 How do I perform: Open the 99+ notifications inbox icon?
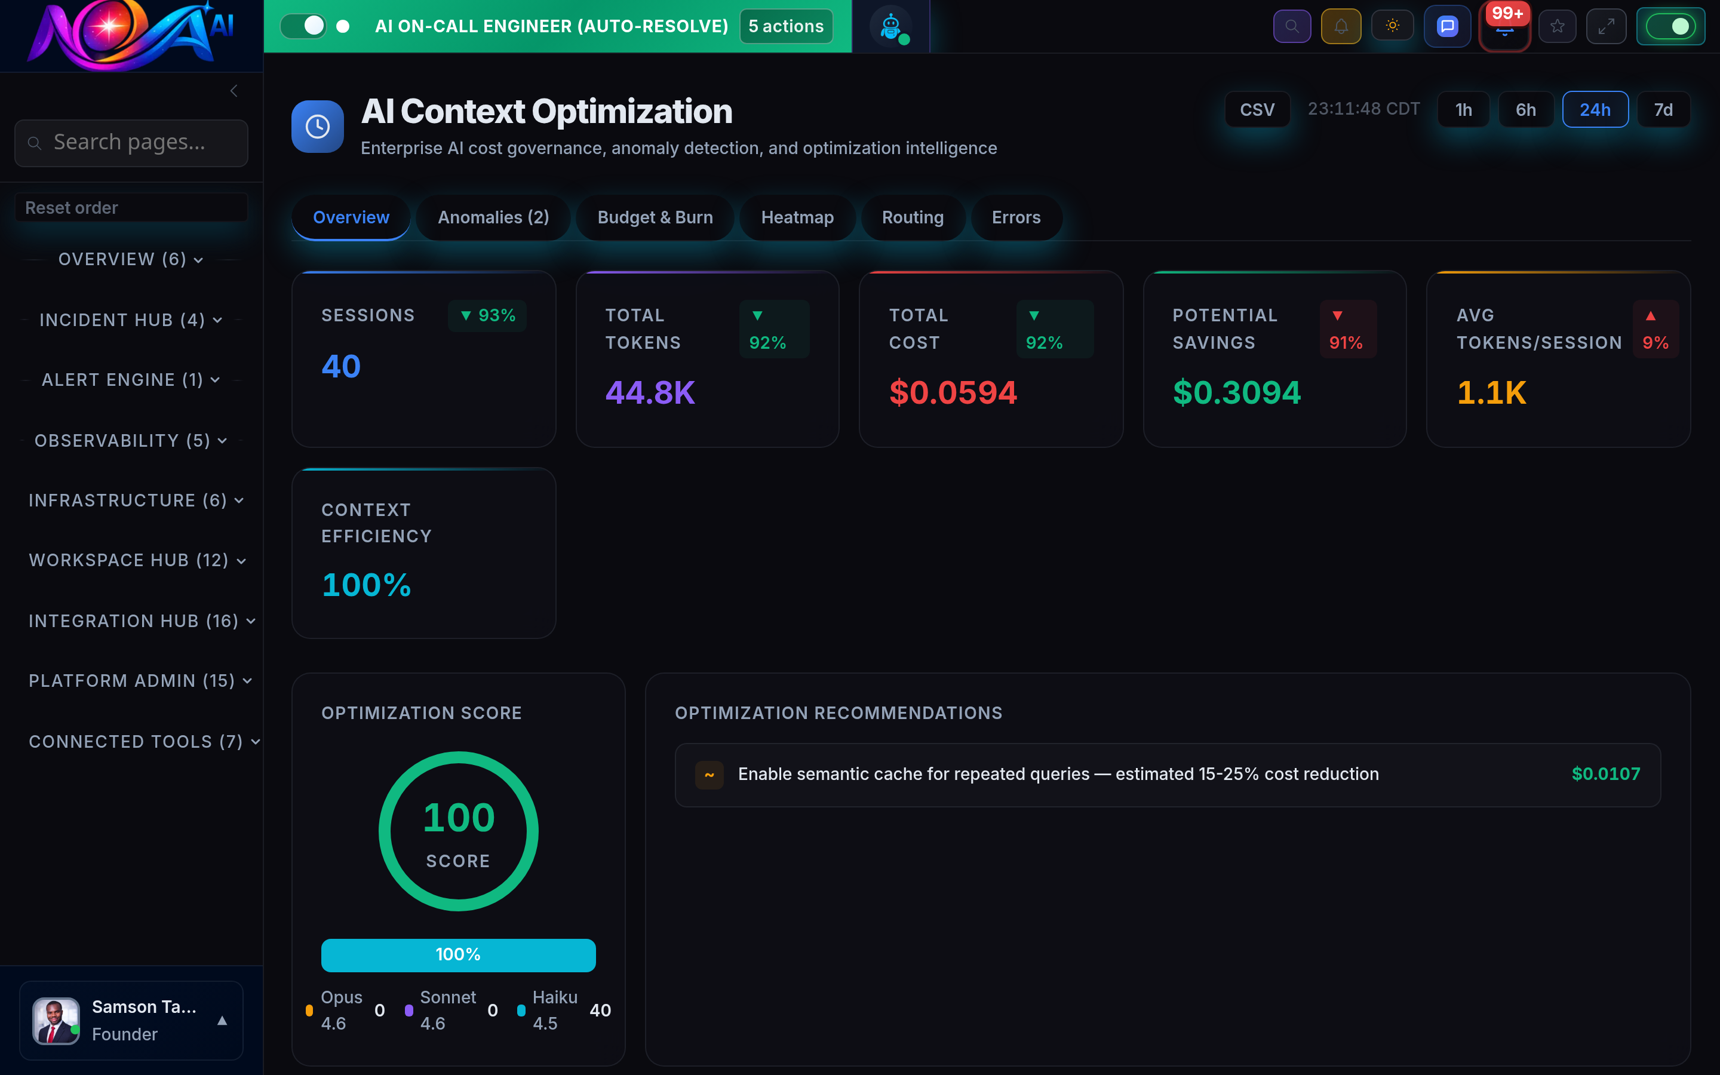click(x=1504, y=29)
